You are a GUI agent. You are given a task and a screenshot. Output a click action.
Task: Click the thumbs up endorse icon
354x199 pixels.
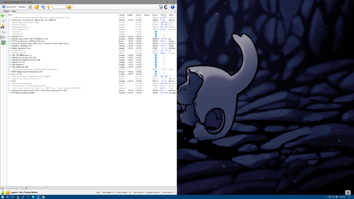[x=3, y=32]
